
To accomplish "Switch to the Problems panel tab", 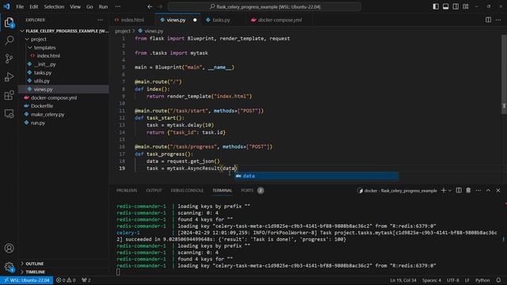I will 127,191.
